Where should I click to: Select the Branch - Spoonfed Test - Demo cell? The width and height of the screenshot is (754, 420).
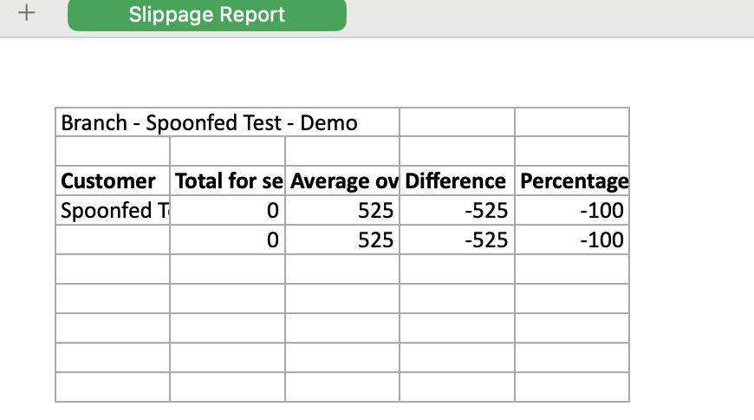tap(227, 122)
